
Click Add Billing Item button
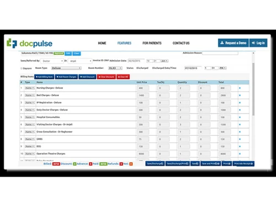tap(44, 77)
